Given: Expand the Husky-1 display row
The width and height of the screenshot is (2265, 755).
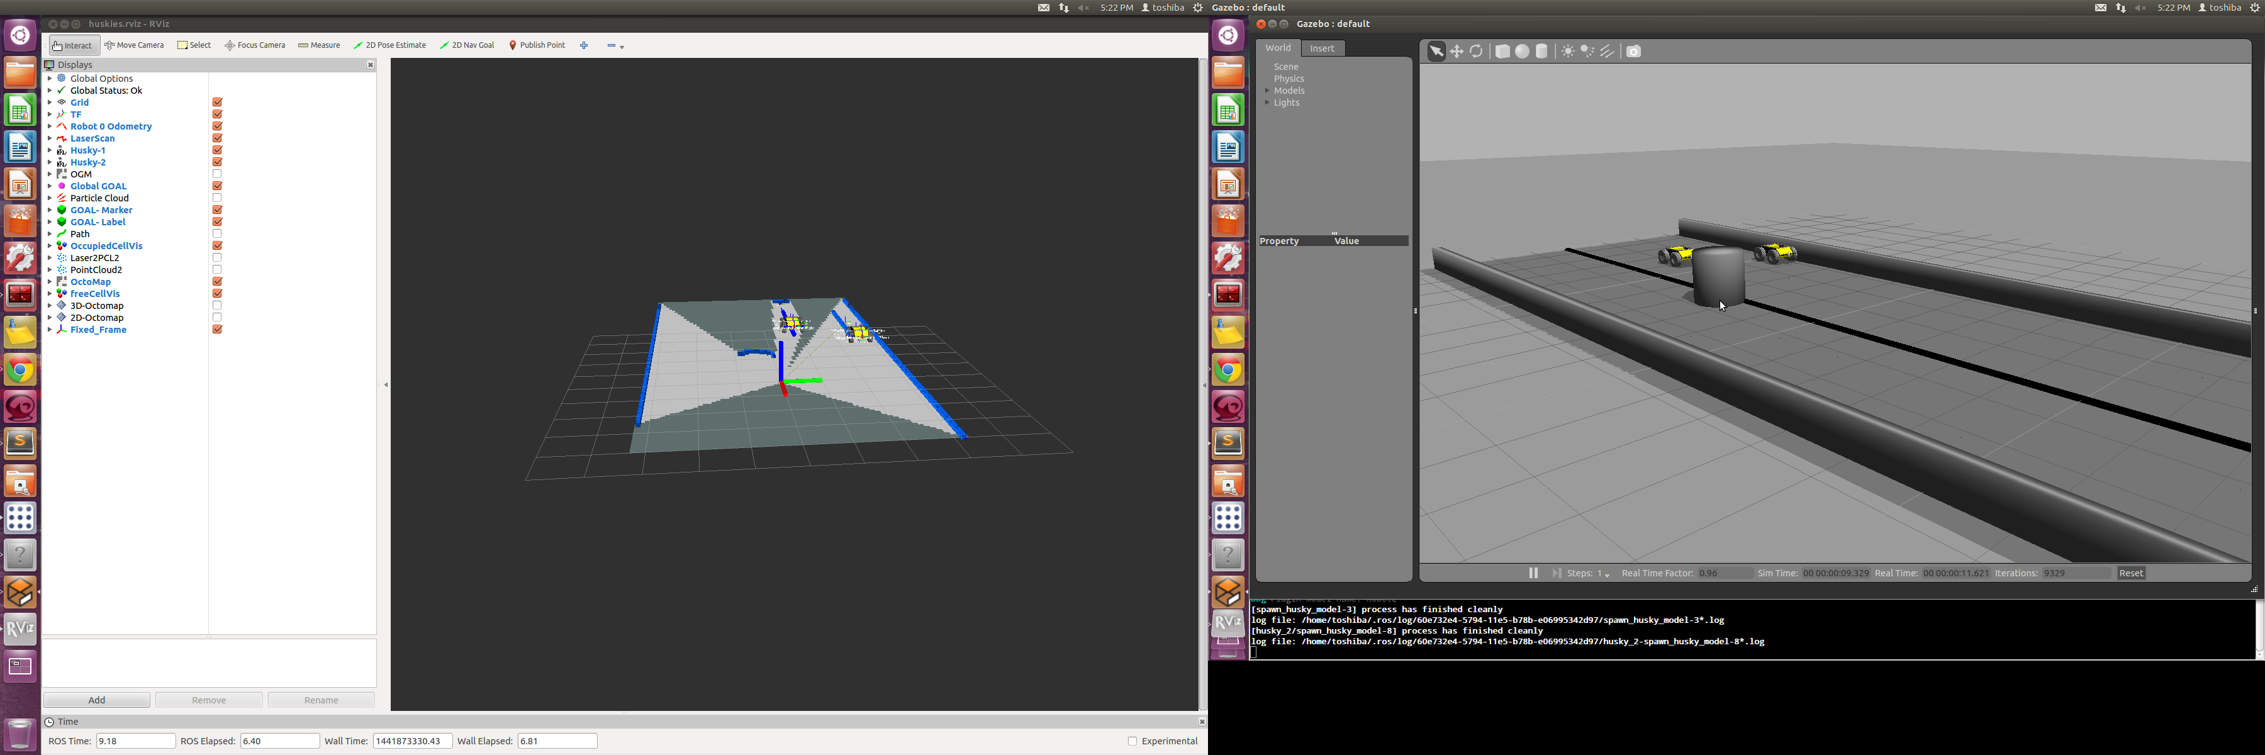Looking at the screenshot, I should [50, 150].
